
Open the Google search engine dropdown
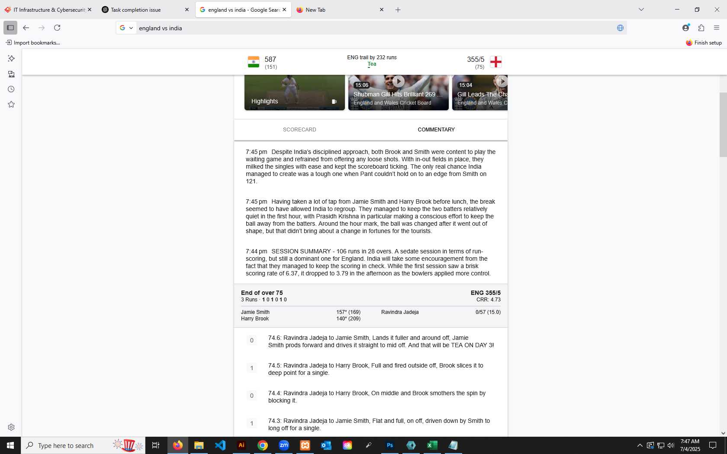(126, 28)
